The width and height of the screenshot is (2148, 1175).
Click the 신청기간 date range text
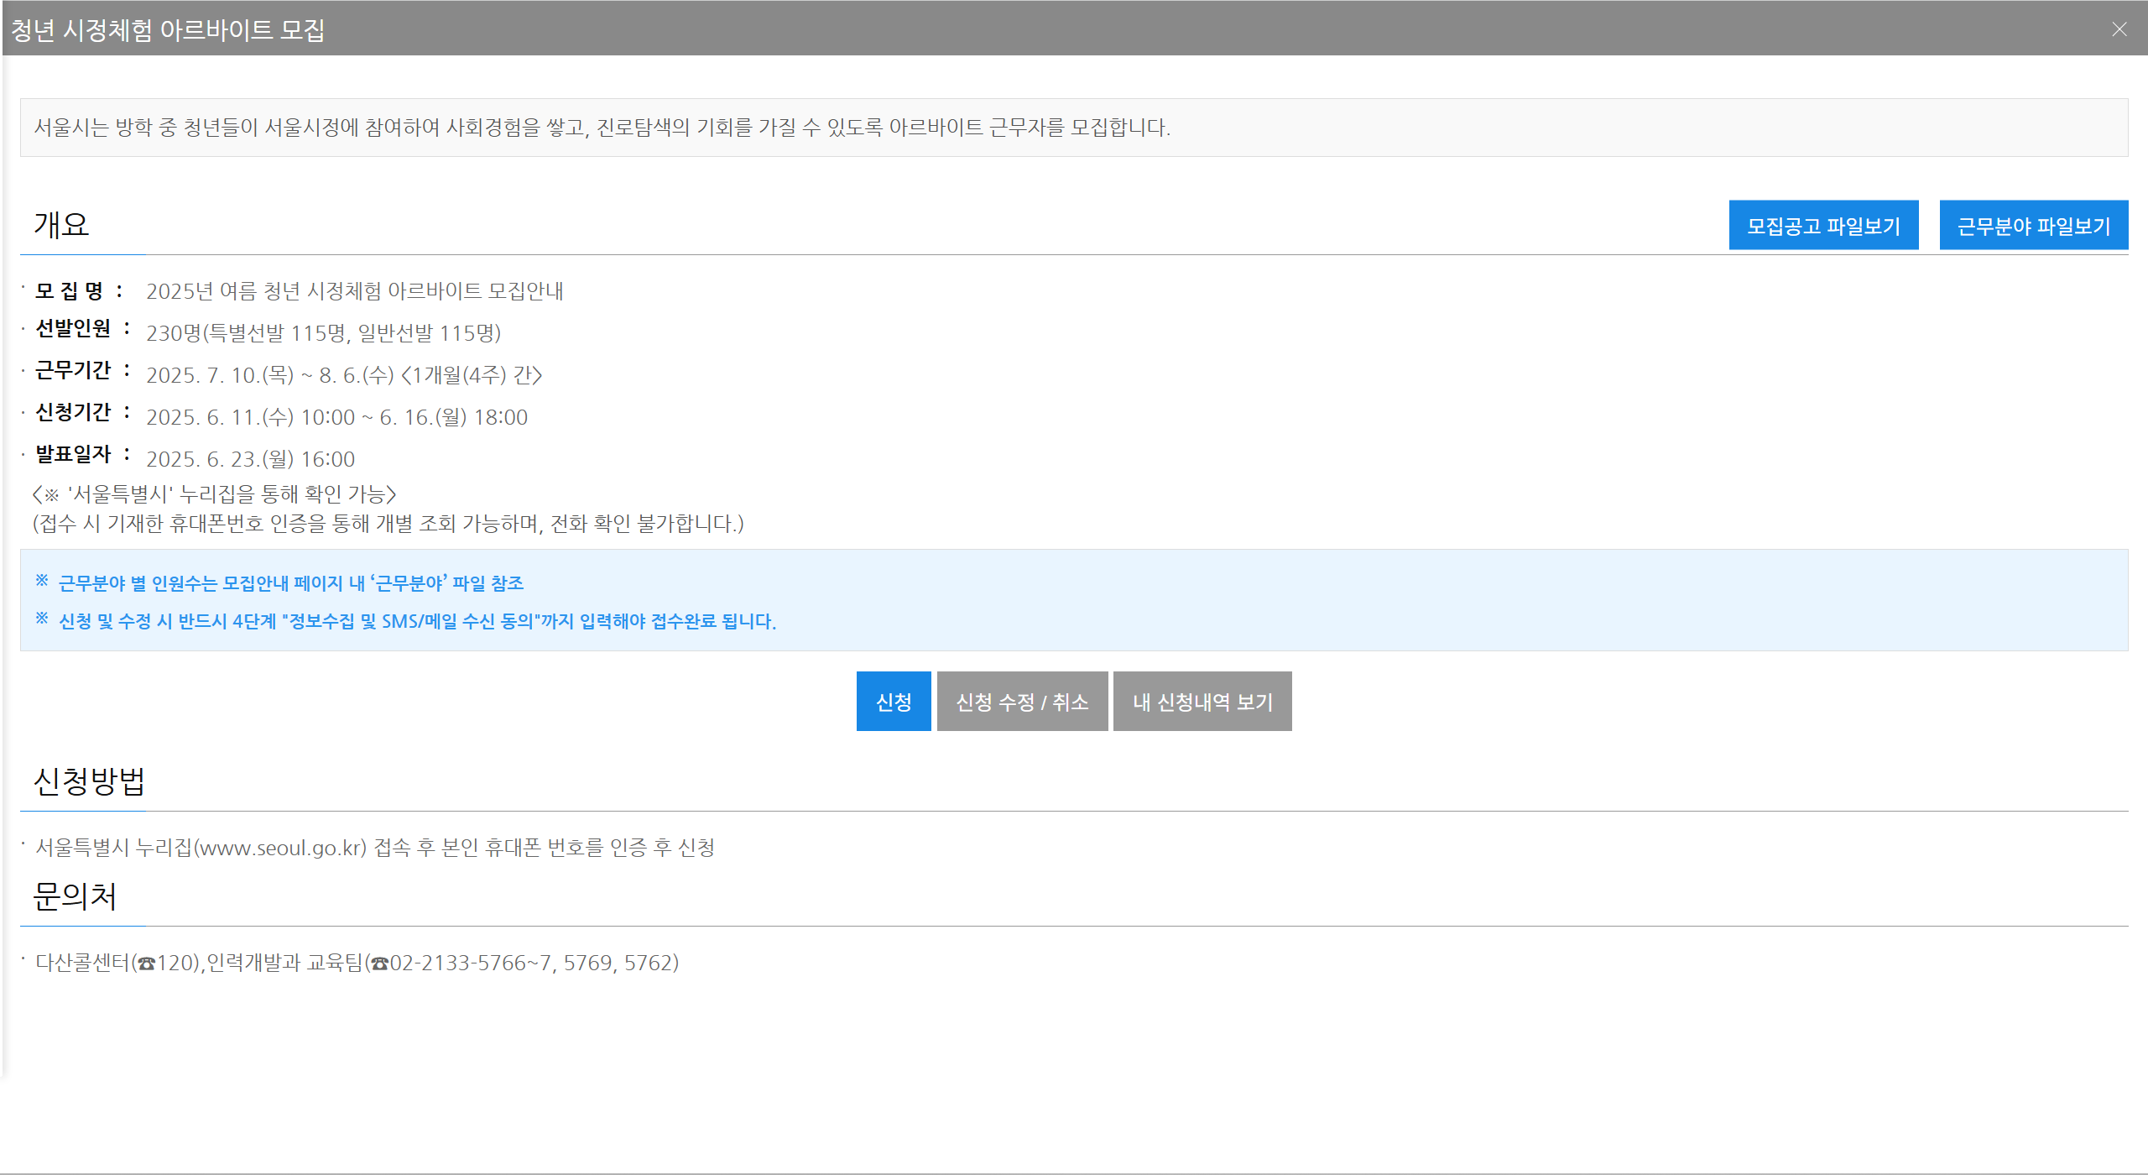coord(336,417)
